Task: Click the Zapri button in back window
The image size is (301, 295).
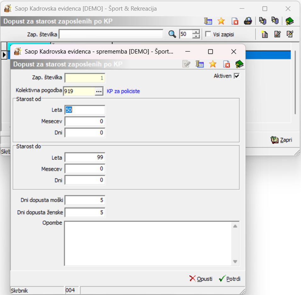Action: click(x=281, y=140)
